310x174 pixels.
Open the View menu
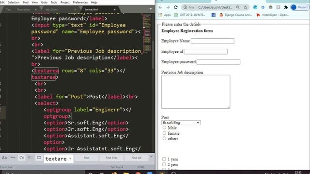click(x=34, y=2)
